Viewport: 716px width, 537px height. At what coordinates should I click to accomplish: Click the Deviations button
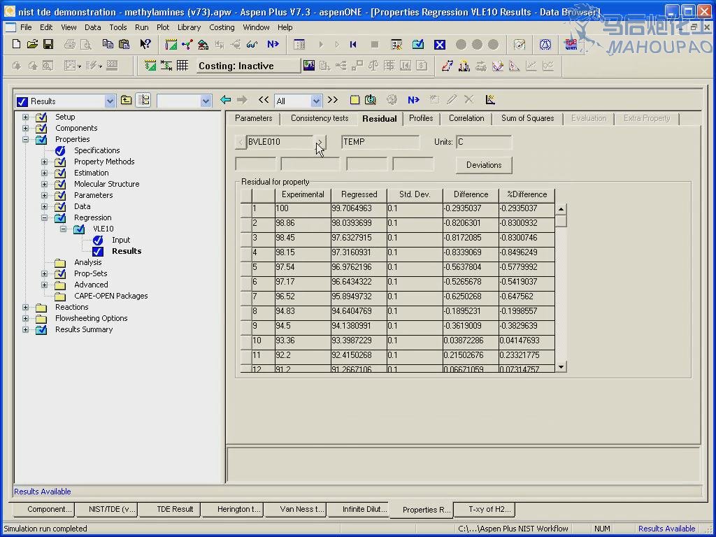click(x=484, y=165)
